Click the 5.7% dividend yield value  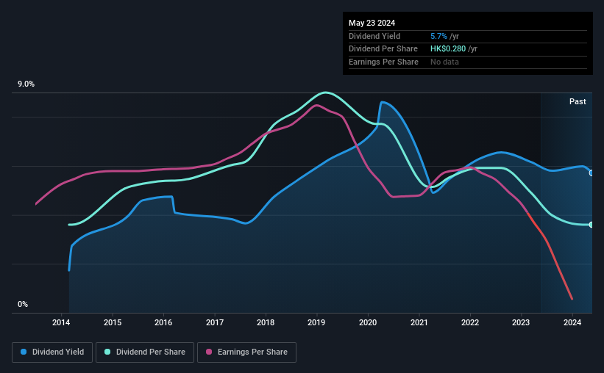click(438, 36)
